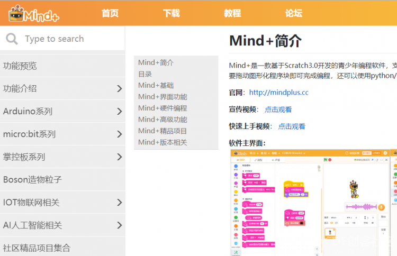Jump to Mind+硬件编程 in contents list
This screenshot has width=397, height=256.
pyautogui.click(x=163, y=108)
